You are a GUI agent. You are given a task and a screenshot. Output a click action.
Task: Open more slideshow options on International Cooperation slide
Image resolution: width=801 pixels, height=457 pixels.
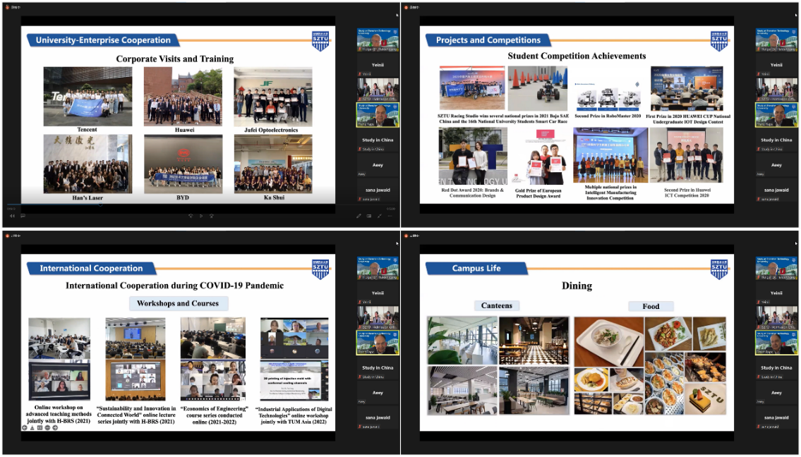(x=47, y=427)
